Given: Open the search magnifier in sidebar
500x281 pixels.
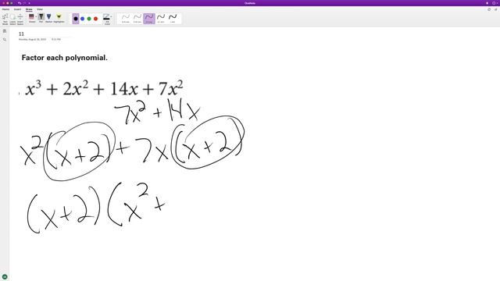Looking at the screenshot, I should pos(5,40).
